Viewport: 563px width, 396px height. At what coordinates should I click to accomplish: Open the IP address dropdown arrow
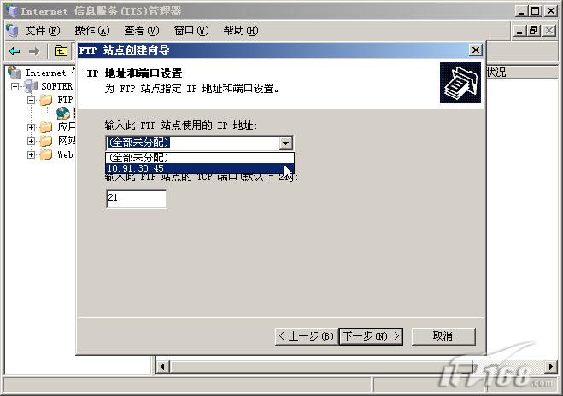pos(286,143)
